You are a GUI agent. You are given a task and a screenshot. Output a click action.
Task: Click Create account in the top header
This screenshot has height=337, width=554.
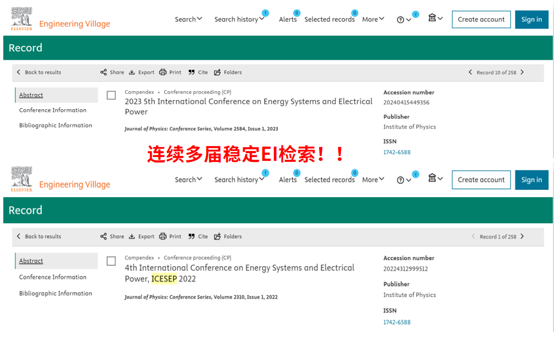pos(481,19)
